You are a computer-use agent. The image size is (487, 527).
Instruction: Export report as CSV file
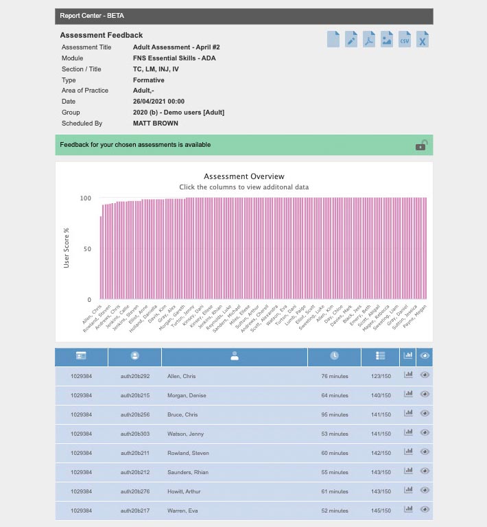coord(405,39)
